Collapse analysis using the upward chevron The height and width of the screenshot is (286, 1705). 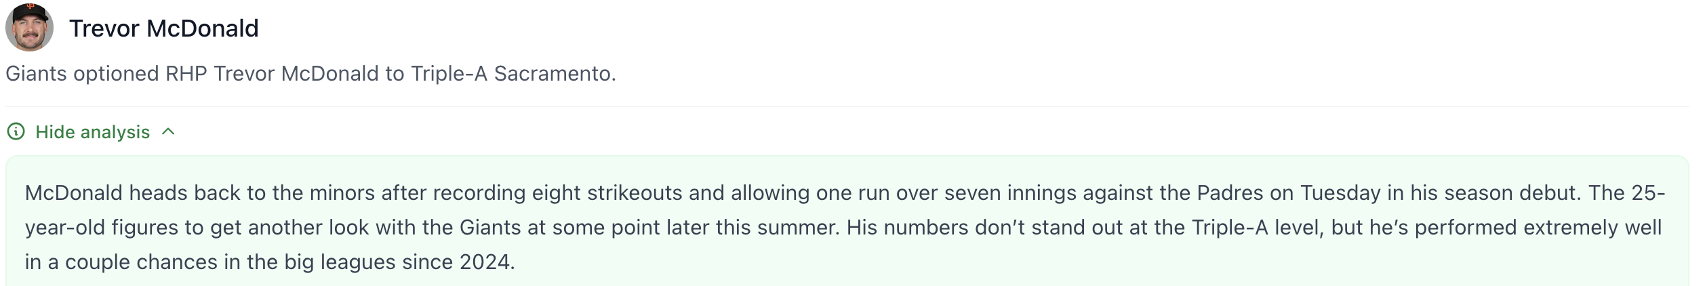click(x=169, y=131)
